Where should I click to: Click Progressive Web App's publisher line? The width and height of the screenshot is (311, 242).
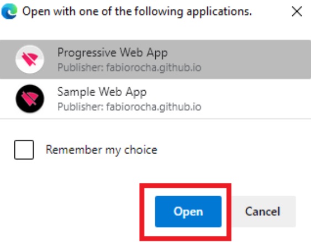click(x=129, y=67)
